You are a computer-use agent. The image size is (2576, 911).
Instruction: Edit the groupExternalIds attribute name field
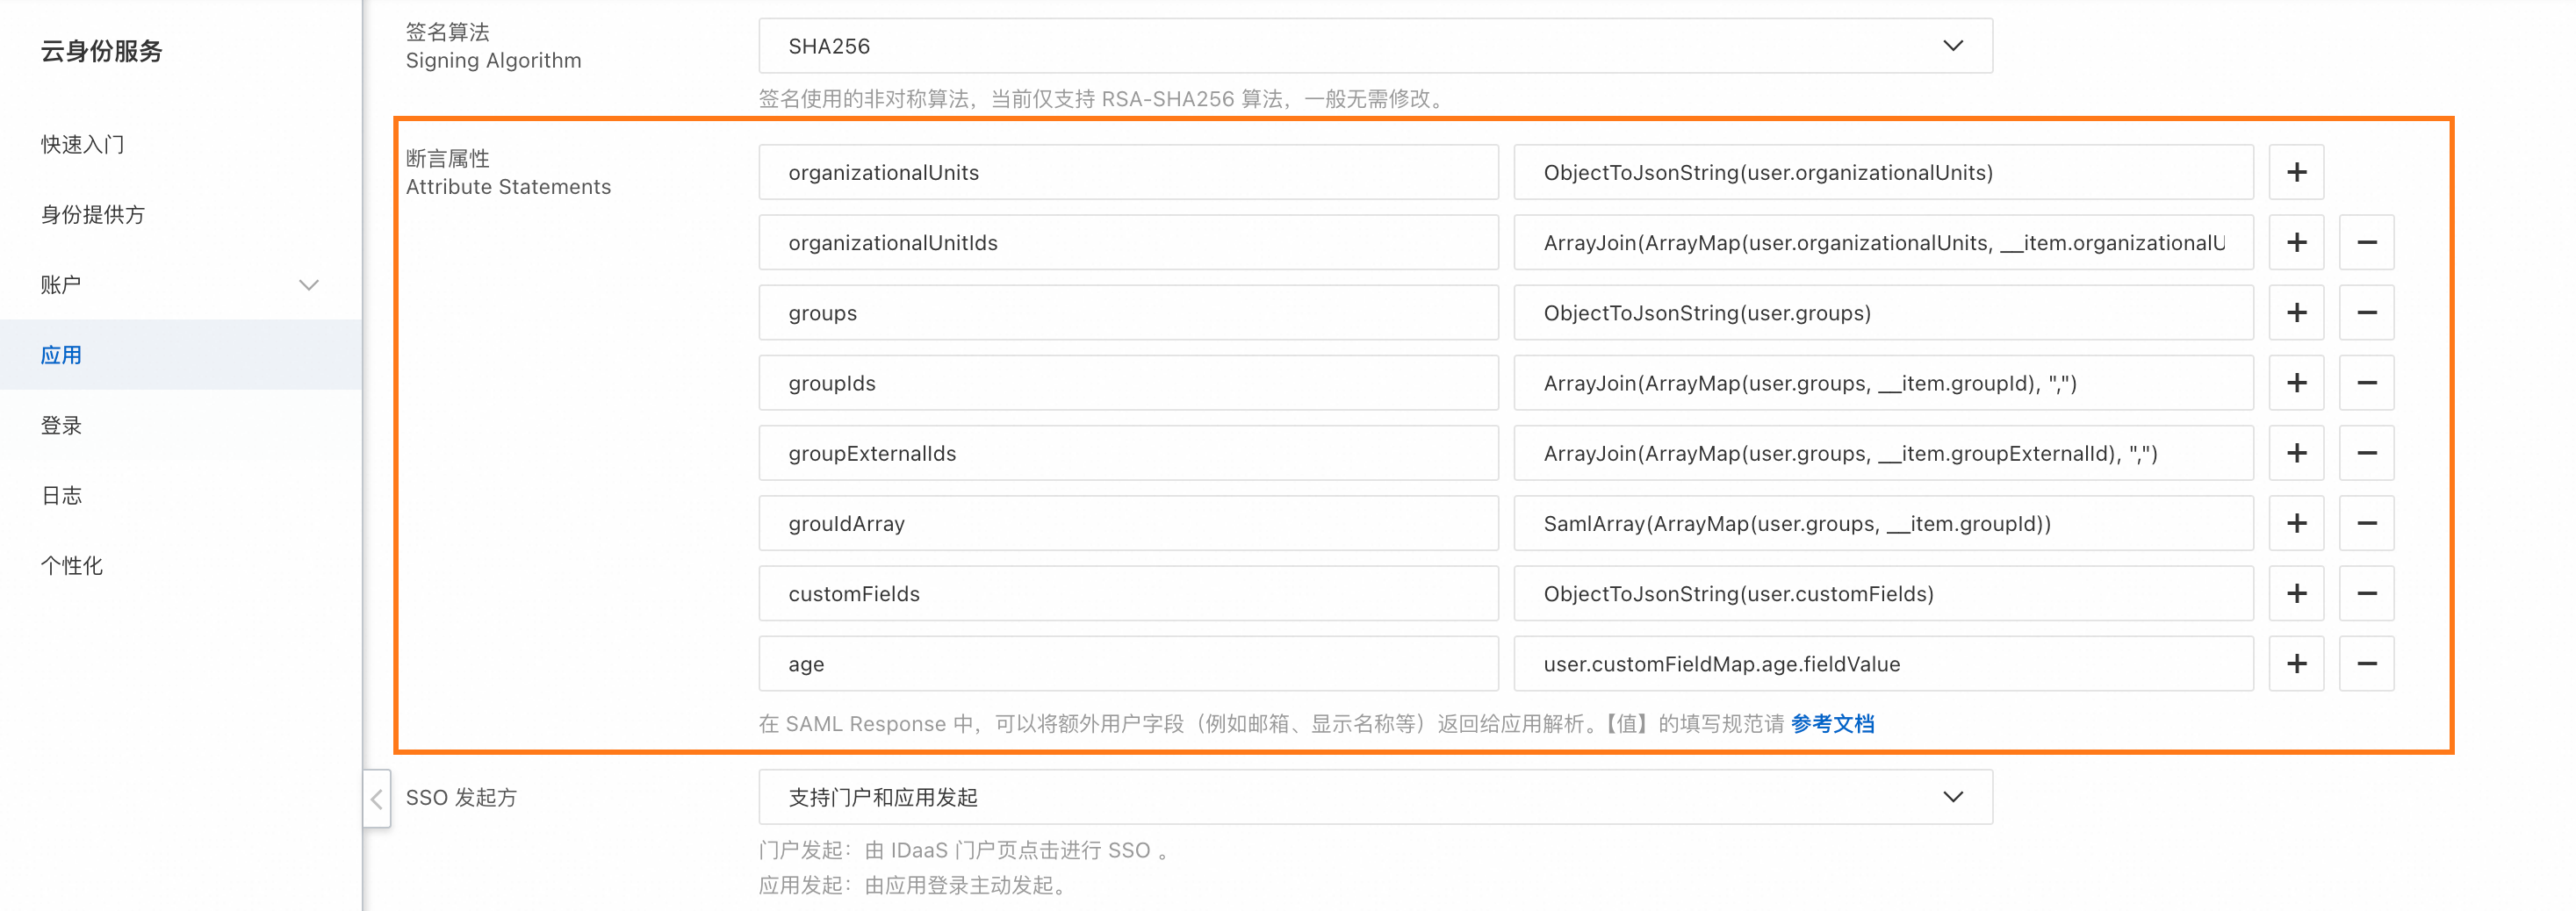(1128, 453)
